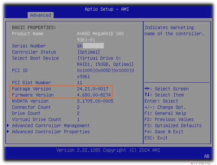The height and width of the screenshot is (165, 217).
Task: Click the F3: Optimized Defaults hint
Action: coord(173,126)
